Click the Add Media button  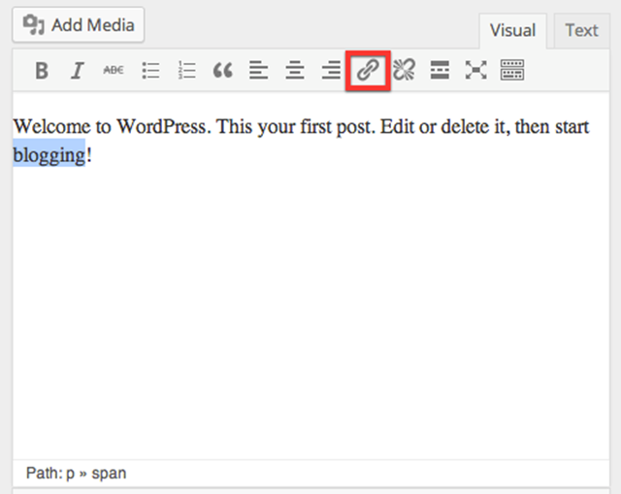tap(79, 24)
